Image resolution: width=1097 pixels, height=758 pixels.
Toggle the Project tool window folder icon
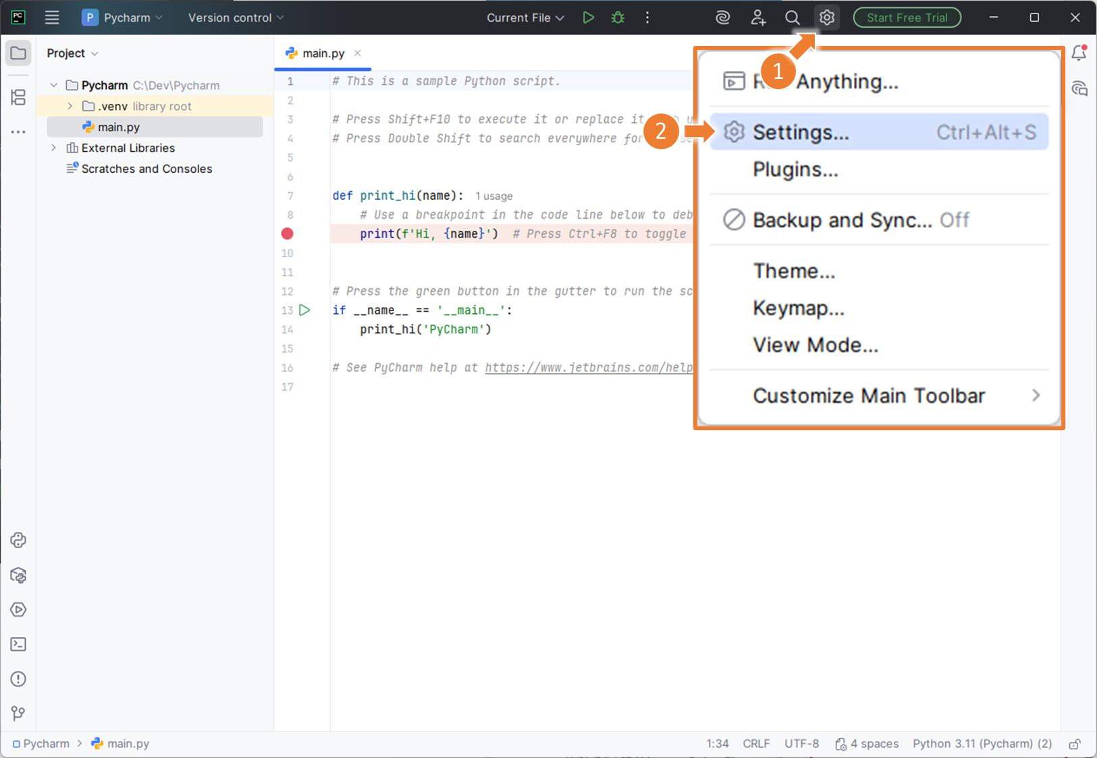click(x=18, y=53)
